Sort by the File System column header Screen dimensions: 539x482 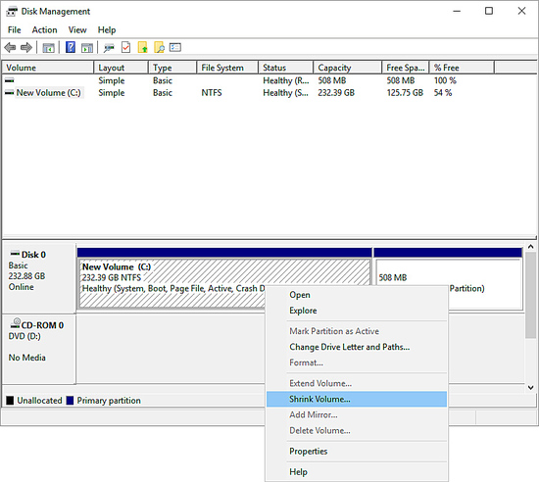227,68
